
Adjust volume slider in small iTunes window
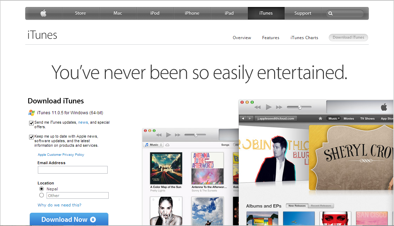(x=195, y=135)
